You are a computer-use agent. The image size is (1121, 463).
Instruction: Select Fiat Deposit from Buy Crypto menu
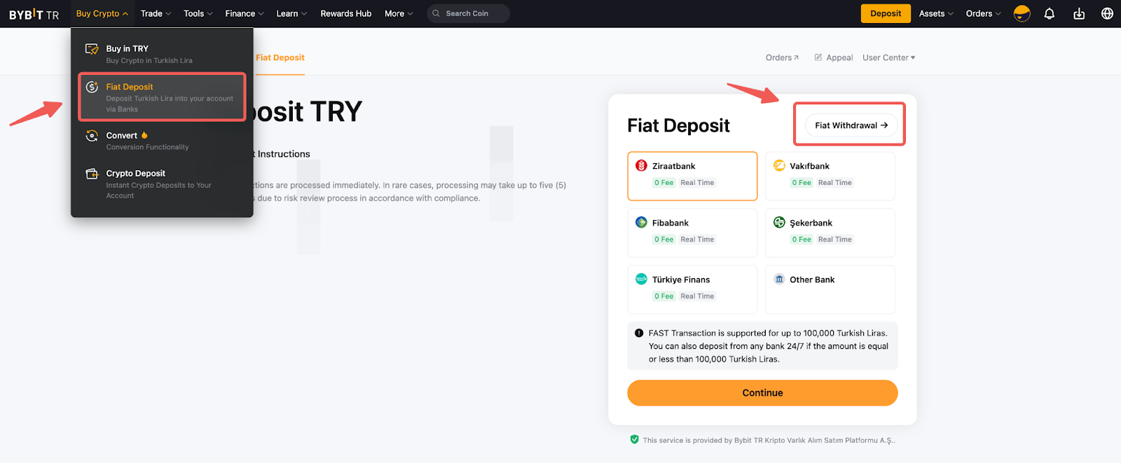[x=162, y=97]
